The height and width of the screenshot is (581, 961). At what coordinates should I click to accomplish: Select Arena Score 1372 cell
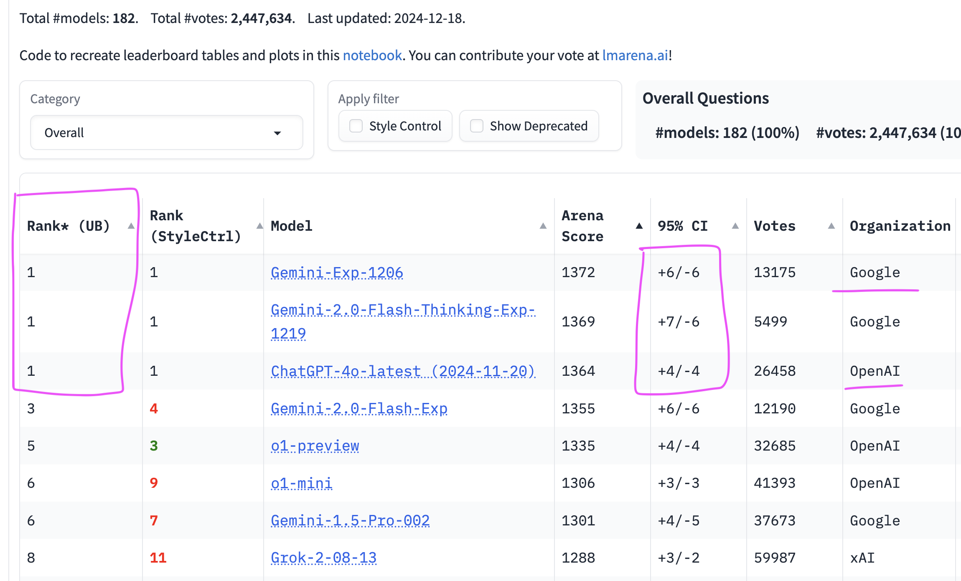[578, 273]
